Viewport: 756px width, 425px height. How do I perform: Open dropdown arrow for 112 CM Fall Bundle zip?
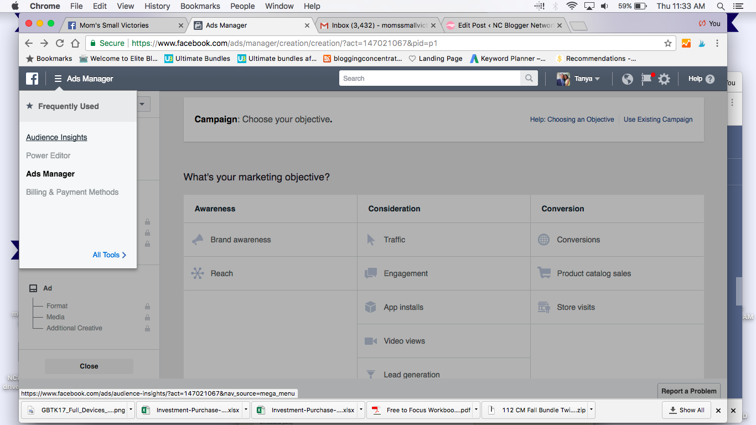pyautogui.click(x=591, y=410)
